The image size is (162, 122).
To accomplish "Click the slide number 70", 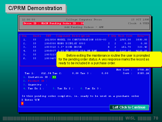I will pyautogui.click(x=156, y=118).
